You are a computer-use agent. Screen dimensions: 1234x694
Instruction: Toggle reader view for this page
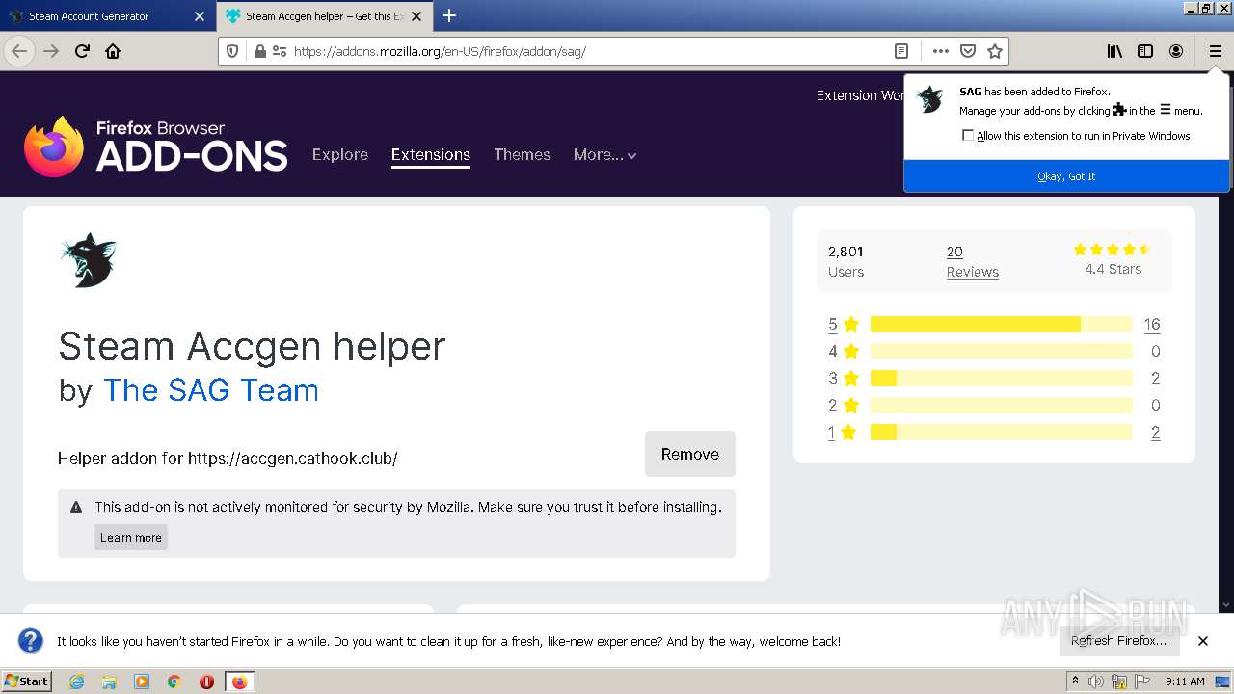point(900,51)
